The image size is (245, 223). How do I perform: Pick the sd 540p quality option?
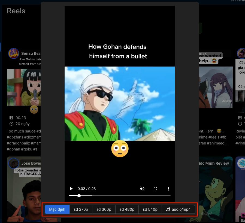(150, 209)
